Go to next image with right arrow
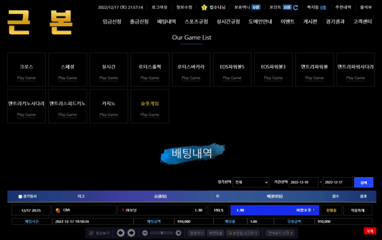 tap(131, 233)
